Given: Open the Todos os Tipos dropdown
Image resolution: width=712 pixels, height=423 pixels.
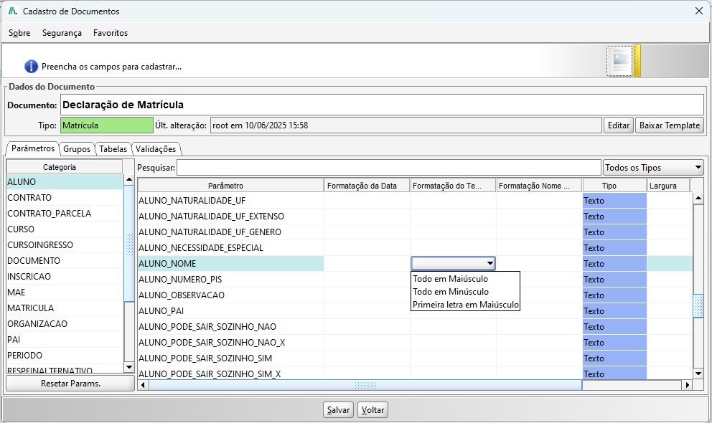Looking at the screenshot, I should pos(653,167).
